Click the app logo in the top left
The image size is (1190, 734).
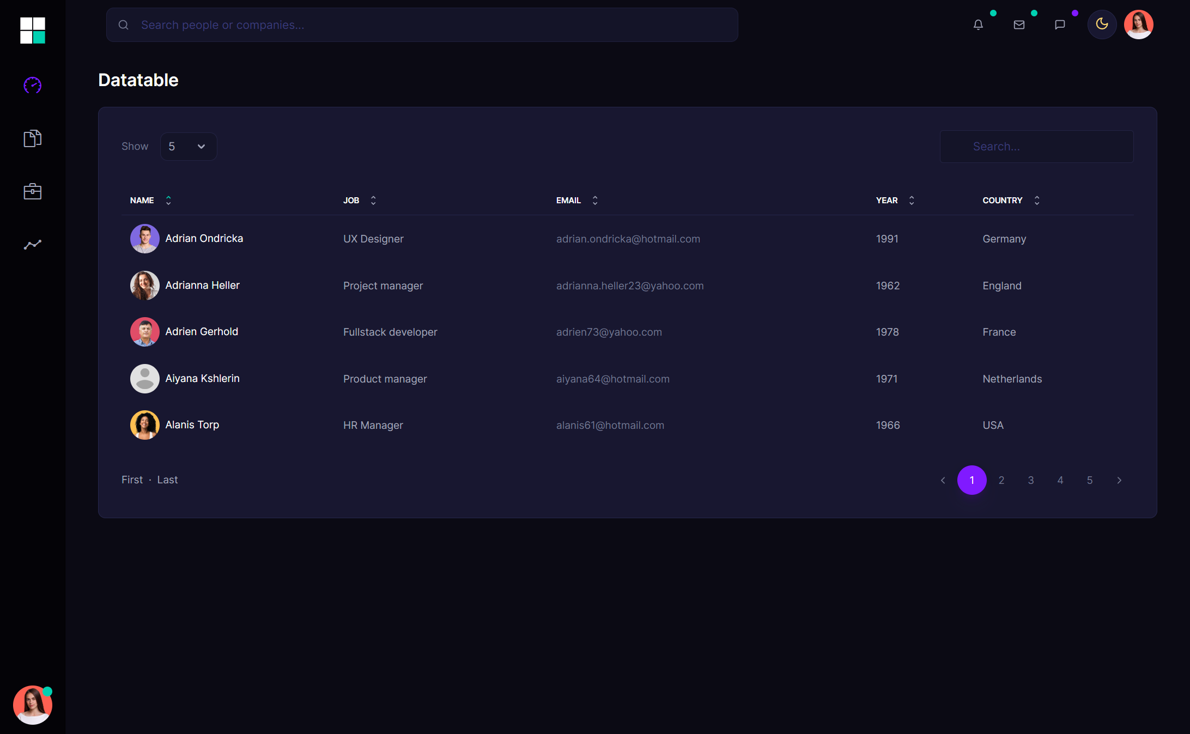[x=32, y=31]
